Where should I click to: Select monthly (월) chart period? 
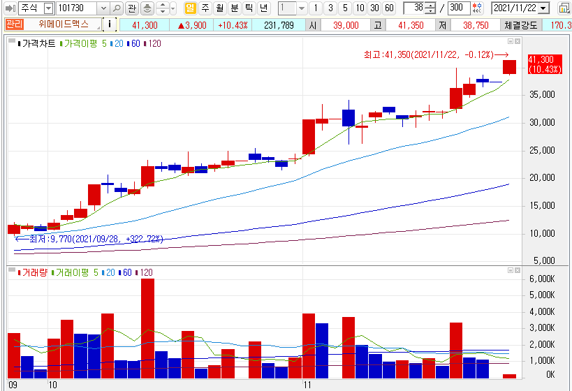[219, 8]
